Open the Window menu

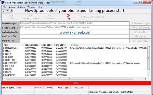click(x=31, y=7)
